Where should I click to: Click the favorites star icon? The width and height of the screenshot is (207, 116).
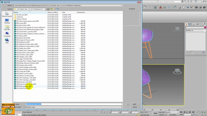[x=191, y=1]
